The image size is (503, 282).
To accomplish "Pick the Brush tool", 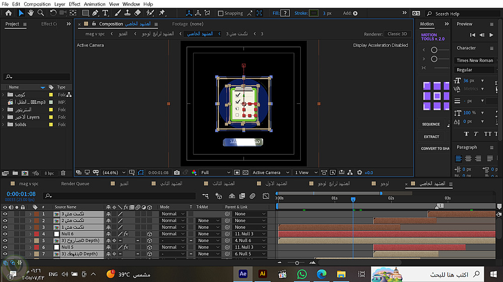I will point(117,13).
